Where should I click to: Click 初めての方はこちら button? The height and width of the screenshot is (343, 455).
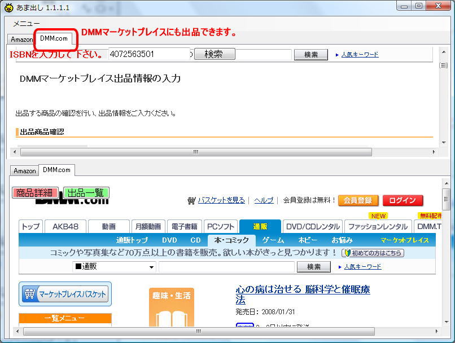[x=373, y=253]
